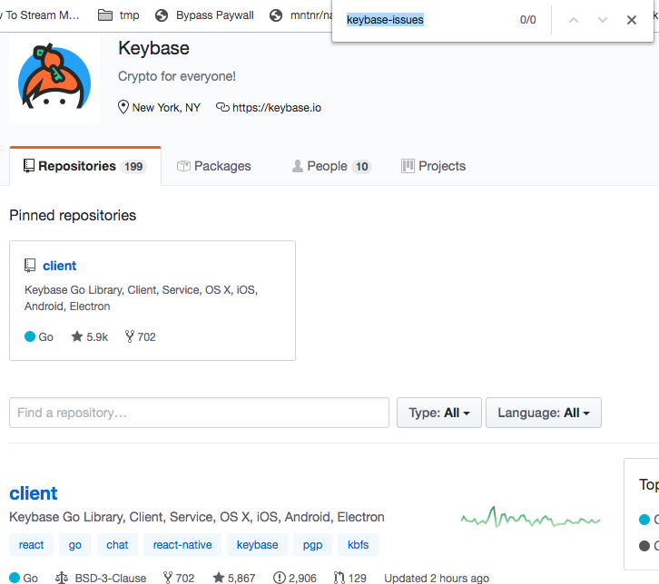659x584 pixels.
Task: Click the kbfs topic tag
Action: click(x=358, y=544)
